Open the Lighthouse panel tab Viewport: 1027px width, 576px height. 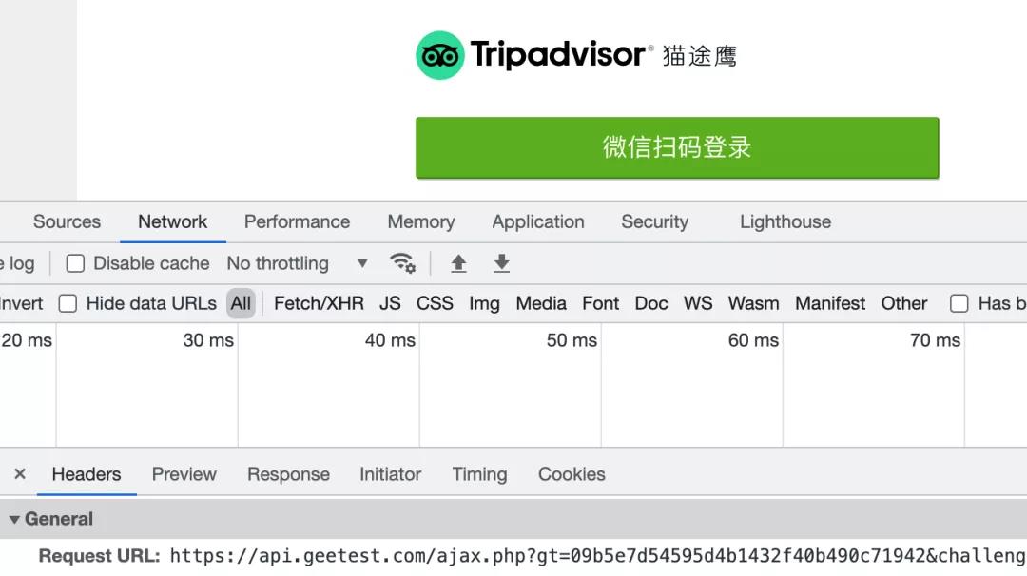785,221
